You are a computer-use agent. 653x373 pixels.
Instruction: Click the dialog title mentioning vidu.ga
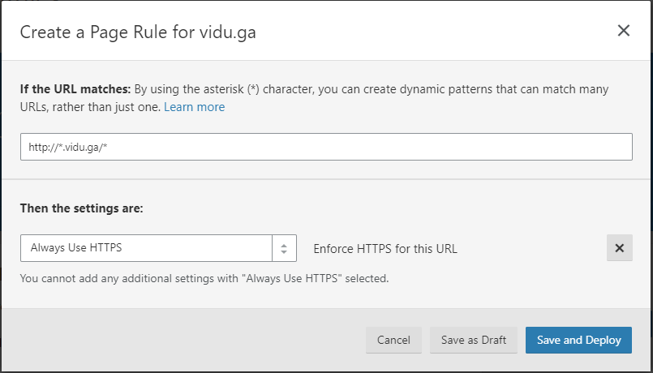point(138,32)
